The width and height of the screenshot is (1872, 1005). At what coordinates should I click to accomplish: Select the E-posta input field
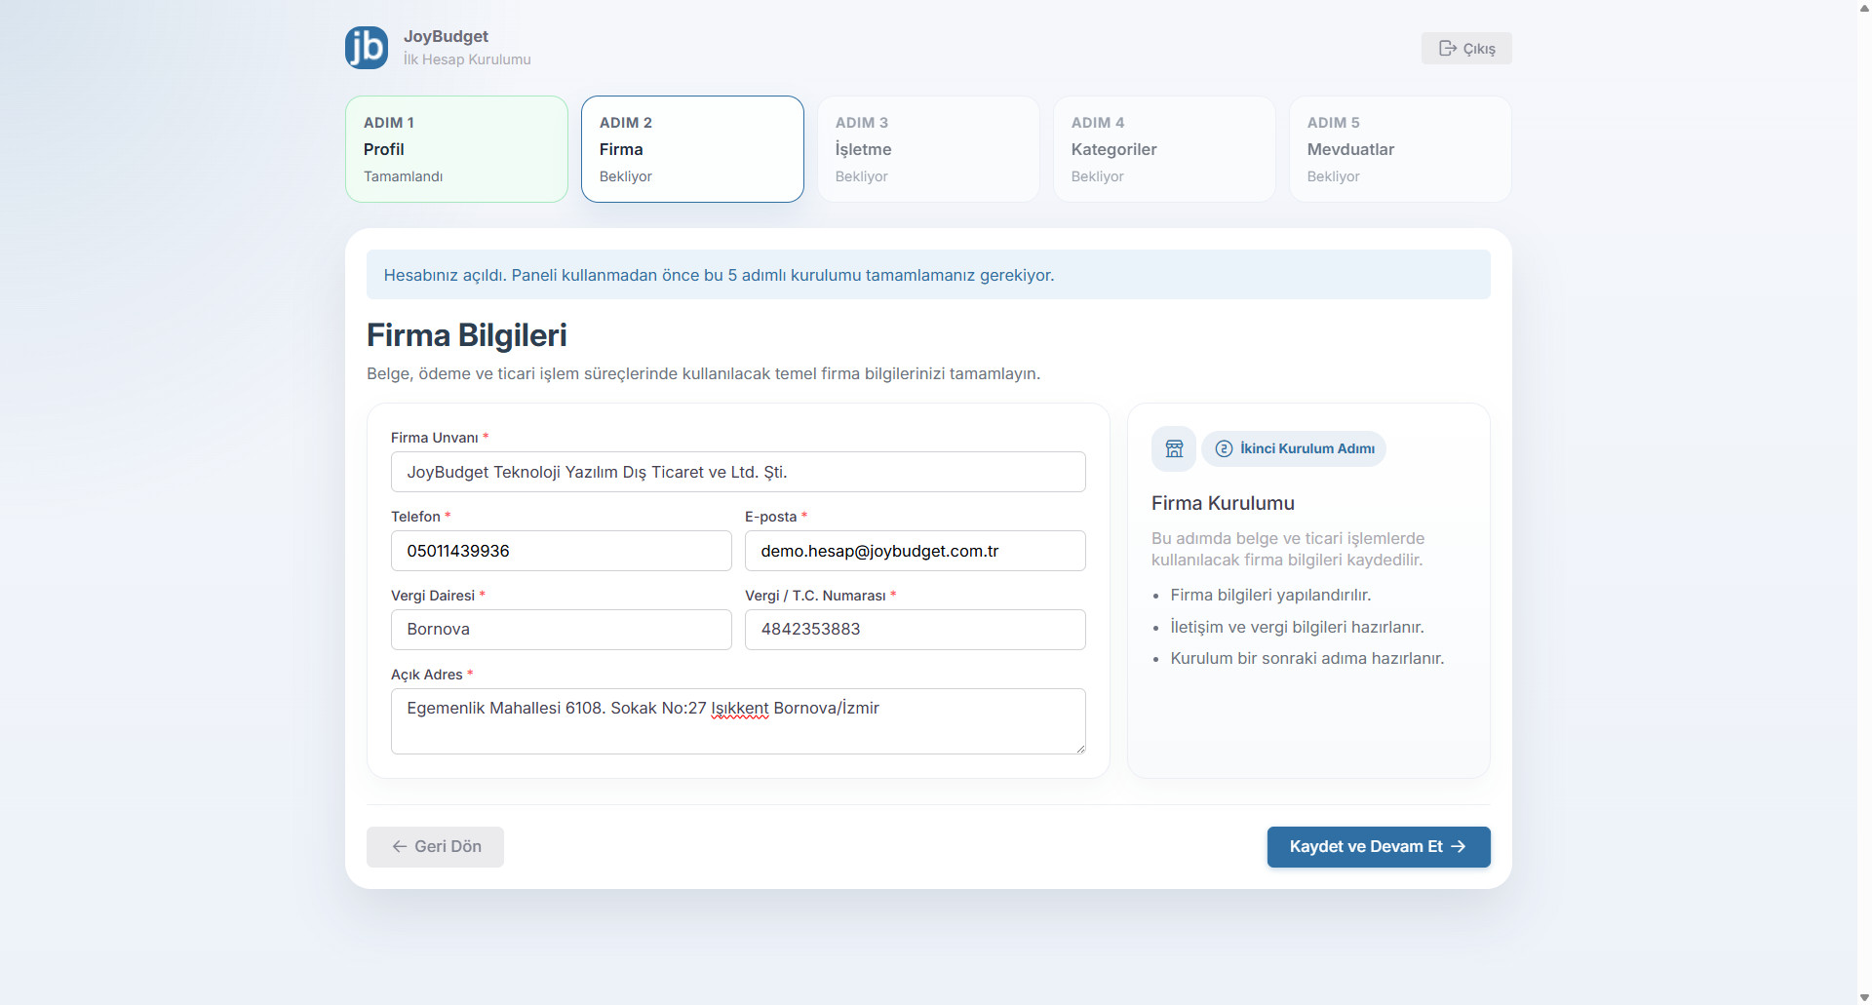(x=916, y=551)
